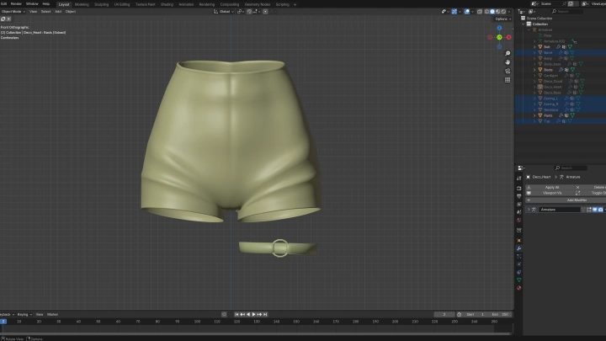
Task: Click the zoom view magnifier icon
Action: coord(508,53)
